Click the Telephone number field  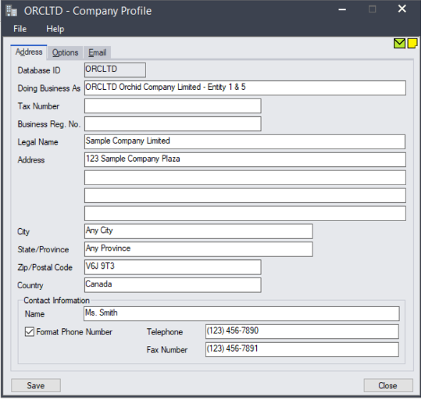(302, 332)
